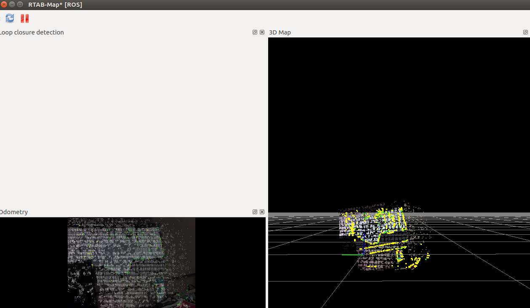Close the Odometry panel
This screenshot has height=308, width=530.
(x=262, y=212)
